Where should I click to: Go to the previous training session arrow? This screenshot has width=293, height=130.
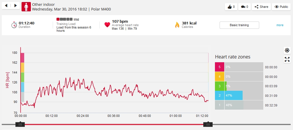coord(6,6)
